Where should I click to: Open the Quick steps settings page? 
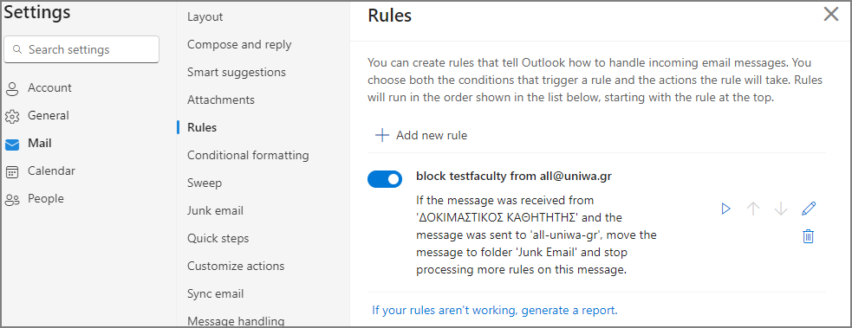218,238
